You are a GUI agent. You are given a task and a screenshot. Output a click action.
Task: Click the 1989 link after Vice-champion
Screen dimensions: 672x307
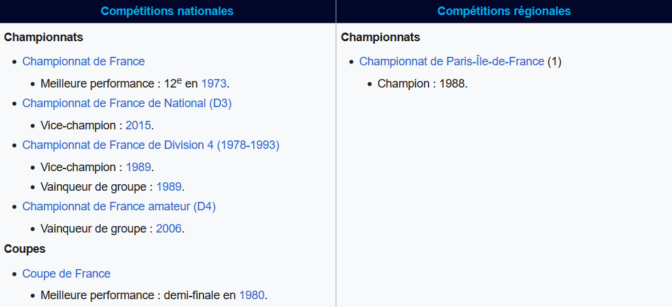(x=138, y=167)
